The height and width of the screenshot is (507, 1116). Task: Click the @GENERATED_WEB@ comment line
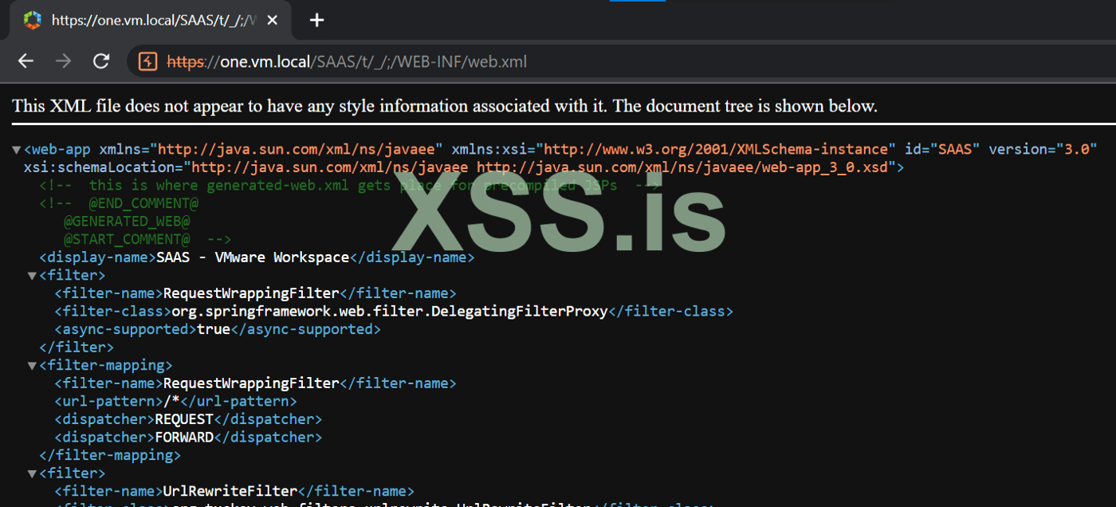tap(127, 222)
